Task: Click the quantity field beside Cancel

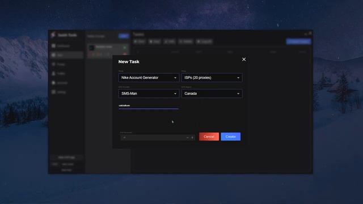Action: 158,137
